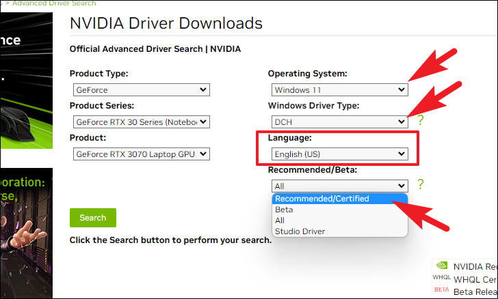This screenshot has height=299, width=498.
Task: Select Studio Driver from the list
Action: point(339,231)
